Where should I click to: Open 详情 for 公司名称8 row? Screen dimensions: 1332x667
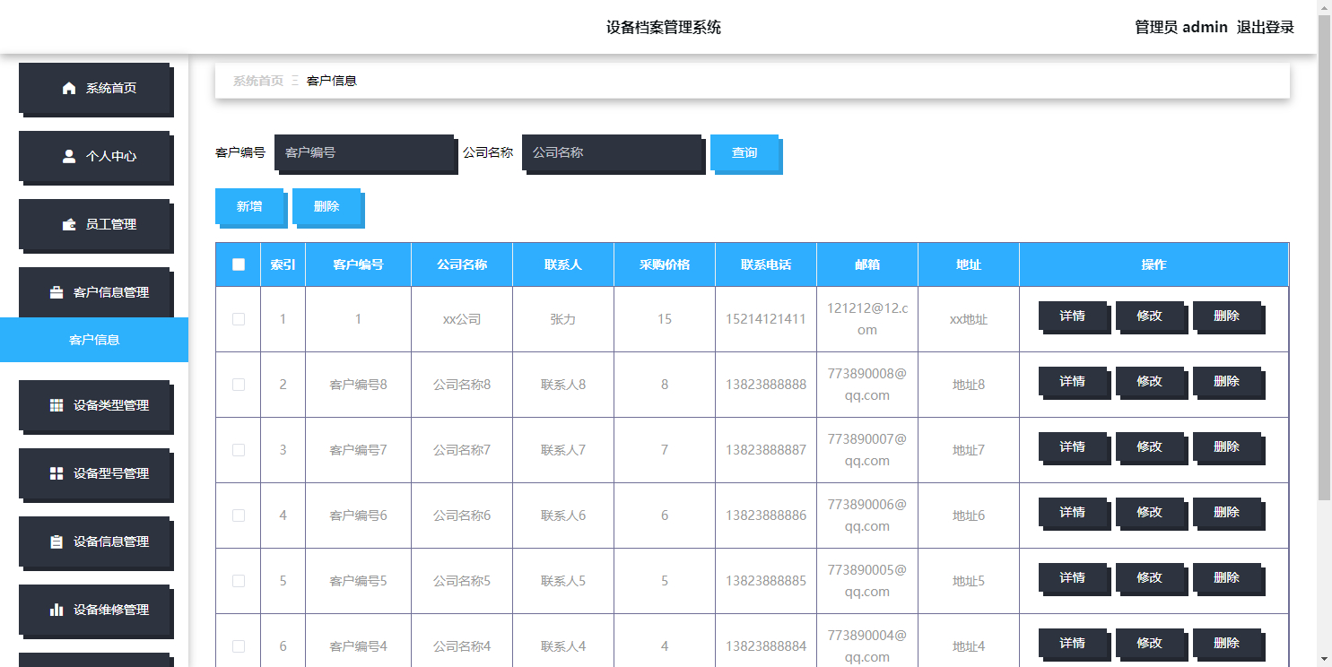[x=1073, y=381]
